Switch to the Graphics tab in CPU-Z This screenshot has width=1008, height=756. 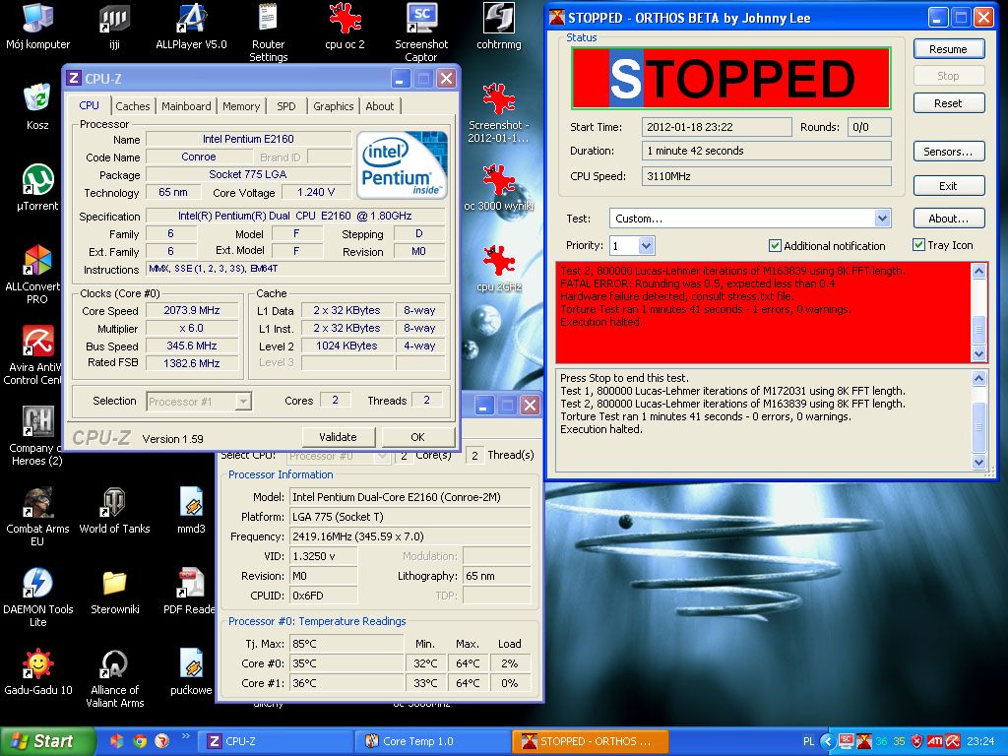pos(333,106)
